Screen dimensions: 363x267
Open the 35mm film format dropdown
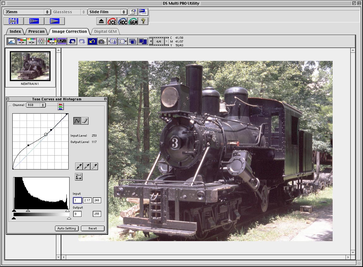(27, 12)
